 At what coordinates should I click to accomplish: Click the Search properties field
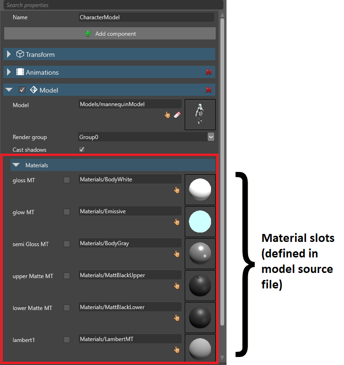point(113,5)
